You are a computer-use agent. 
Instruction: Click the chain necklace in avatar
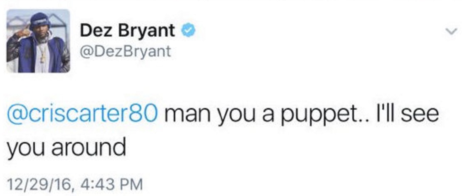click(x=43, y=52)
